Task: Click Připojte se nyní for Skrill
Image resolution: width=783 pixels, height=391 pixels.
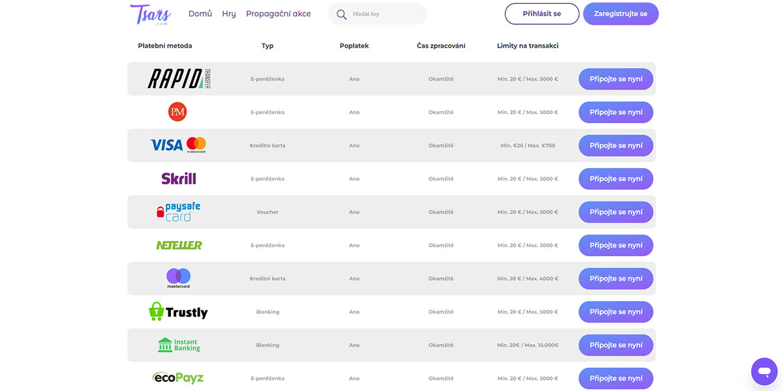Action: click(615, 179)
